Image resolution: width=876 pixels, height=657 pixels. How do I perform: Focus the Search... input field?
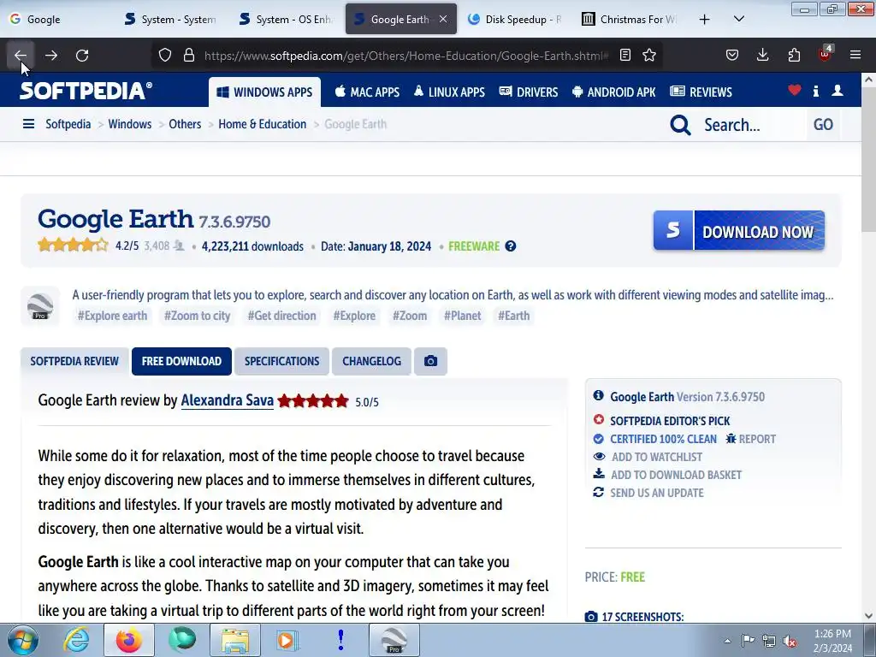[x=751, y=125]
